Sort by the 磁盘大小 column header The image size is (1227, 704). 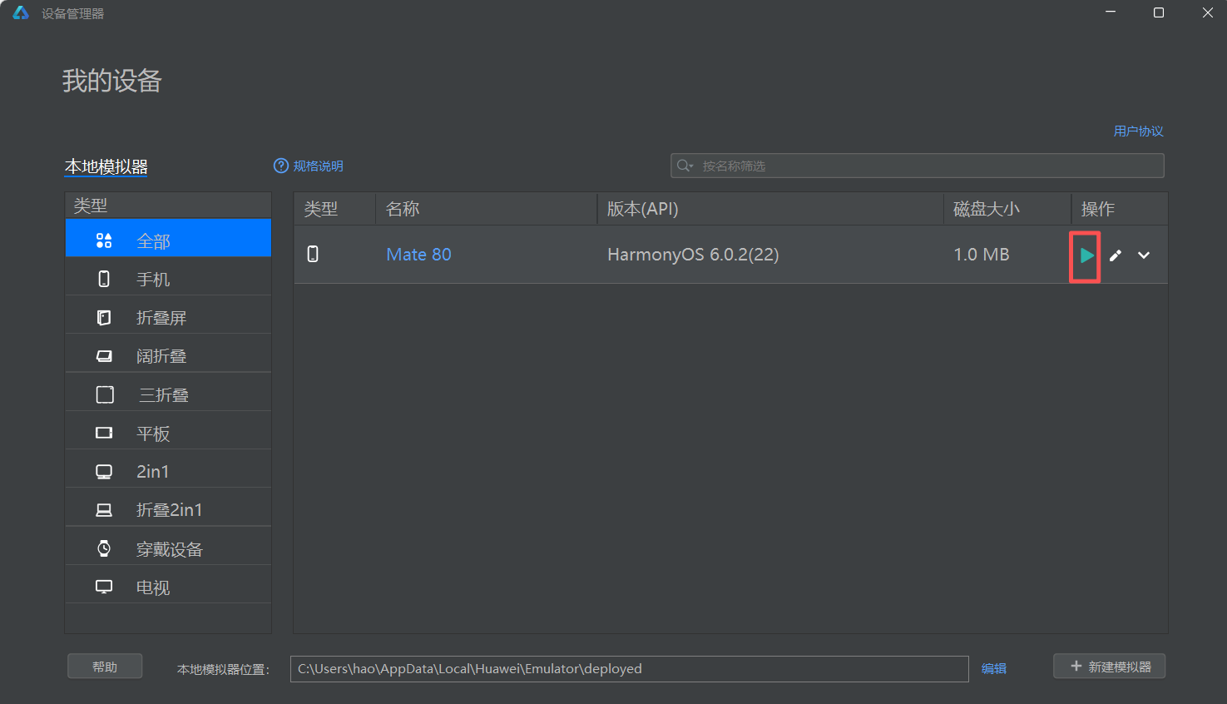(1007, 209)
